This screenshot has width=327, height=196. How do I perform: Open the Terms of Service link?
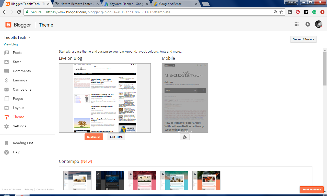pyautogui.click(x=11, y=190)
